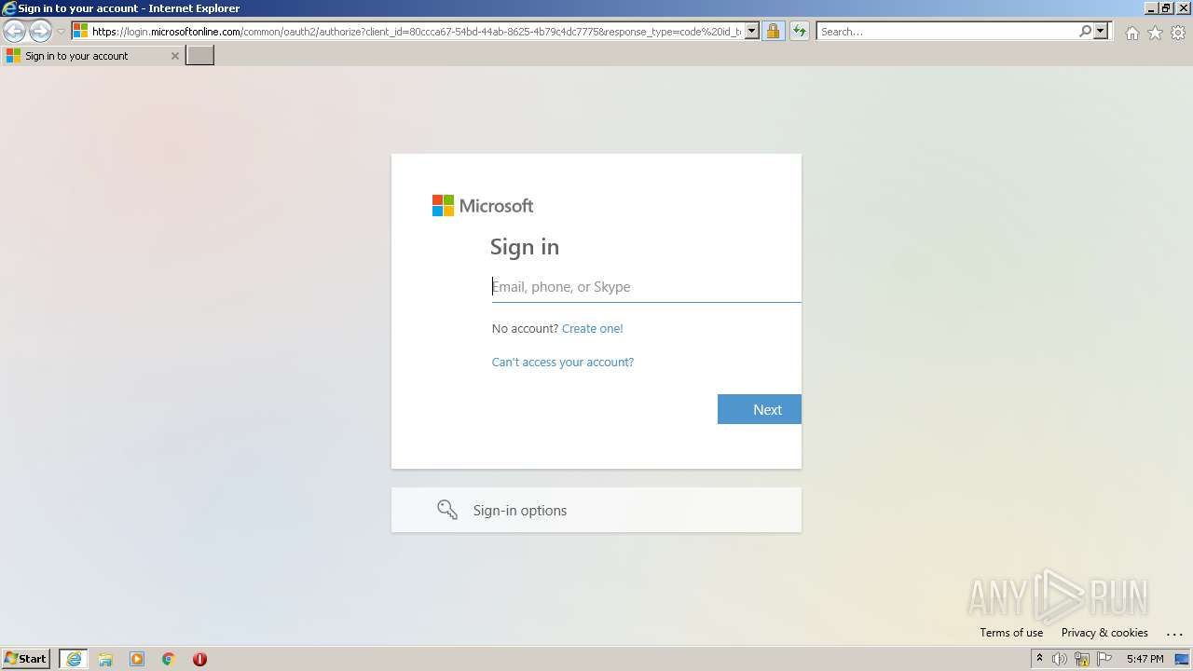
Task: Expand the address bar autocomplete dropdown
Action: click(752, 31)
